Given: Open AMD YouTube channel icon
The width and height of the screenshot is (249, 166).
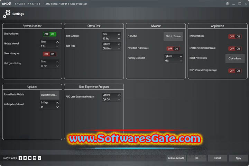Looking at the screenshot, I should coord(30,158).
